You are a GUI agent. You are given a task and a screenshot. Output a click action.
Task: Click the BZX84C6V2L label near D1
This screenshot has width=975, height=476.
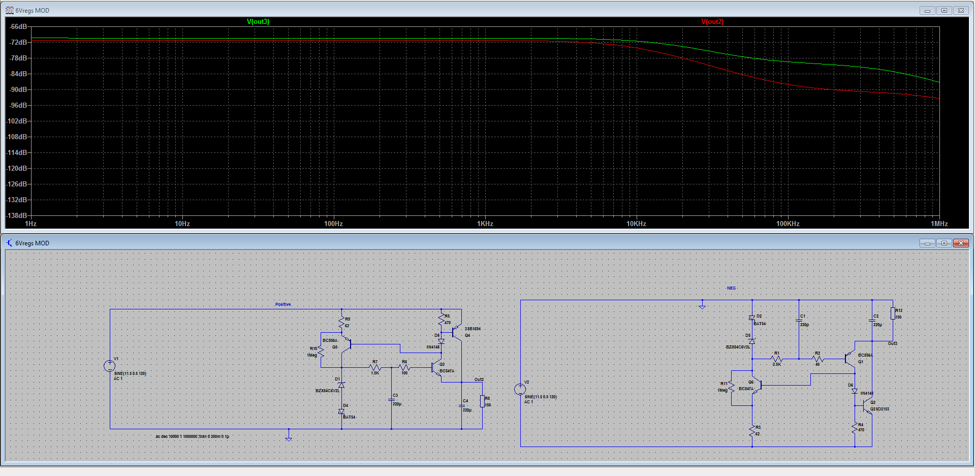328,391
